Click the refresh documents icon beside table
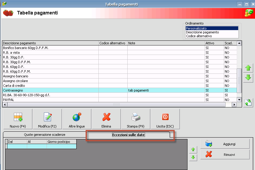The height and width of the screenshot is (170, 255). (248, 103)
